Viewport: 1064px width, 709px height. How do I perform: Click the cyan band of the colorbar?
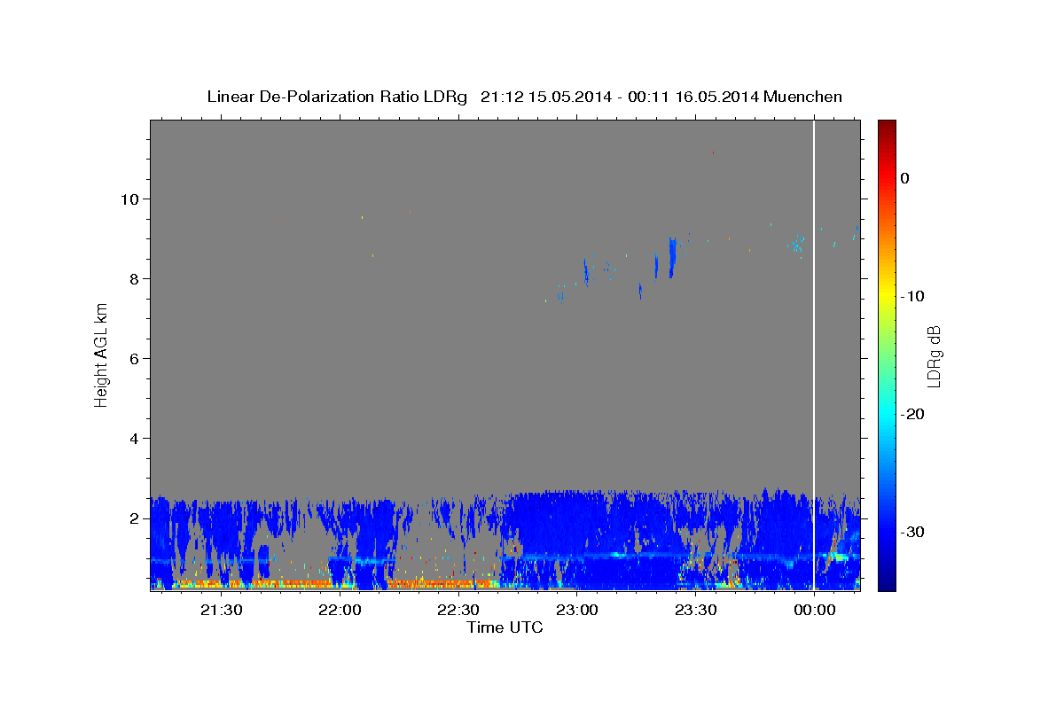click(x=887, y=414)
